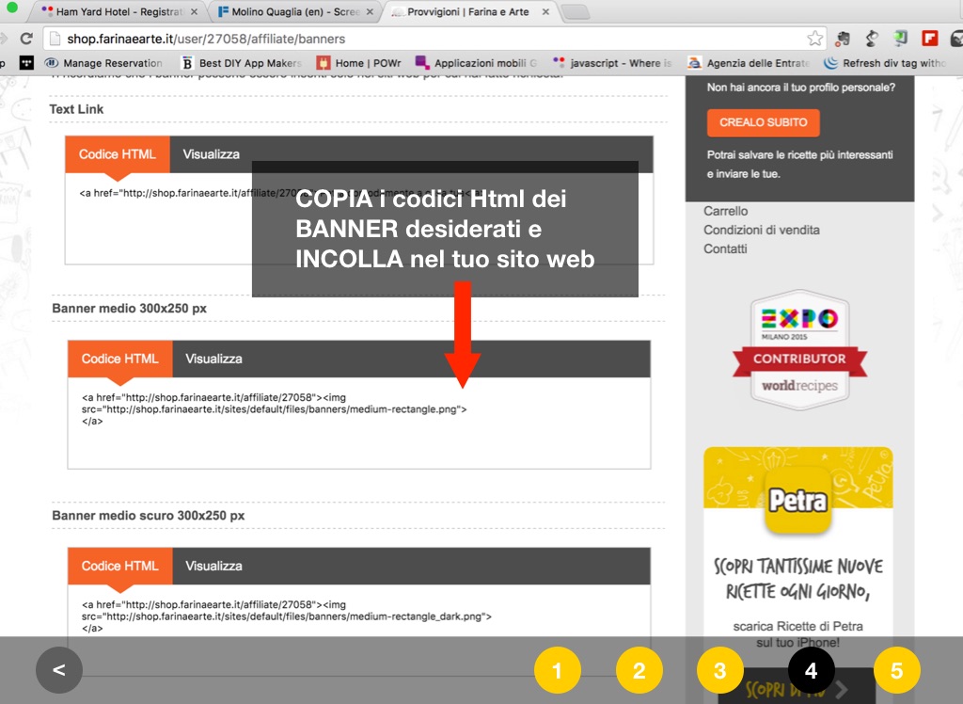
Task: Click the Contatti sidebar link
Action: 725,248
